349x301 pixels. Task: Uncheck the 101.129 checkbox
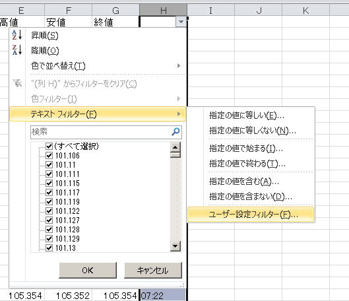click(49, 239)
